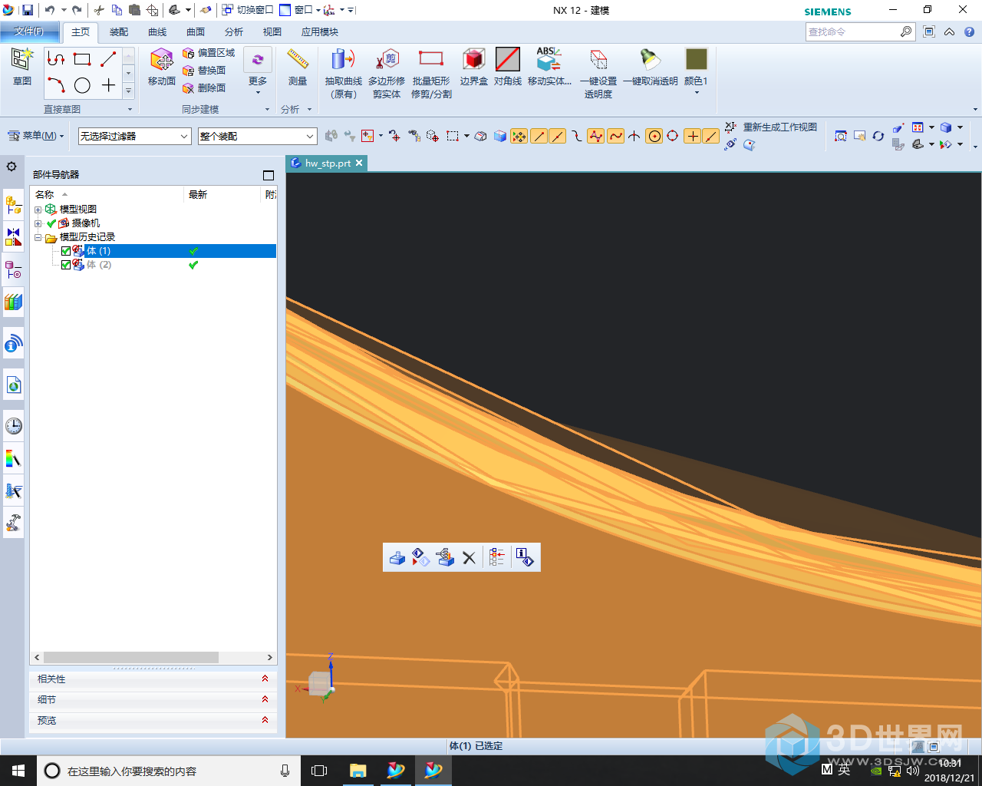
Task: Expand the 直接草图 group options arrow
Action: pos(130,110)
